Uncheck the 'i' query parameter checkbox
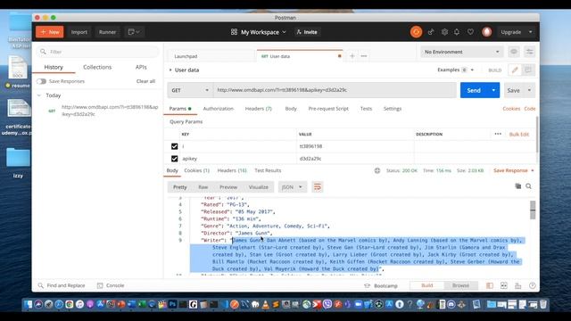571x321 pixels. pyautogui.click(x=174, y=146)
